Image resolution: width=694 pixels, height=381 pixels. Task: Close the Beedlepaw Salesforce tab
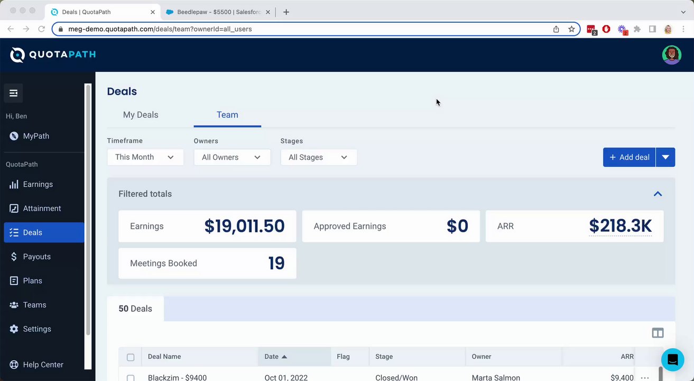click(x=267, y=12)
